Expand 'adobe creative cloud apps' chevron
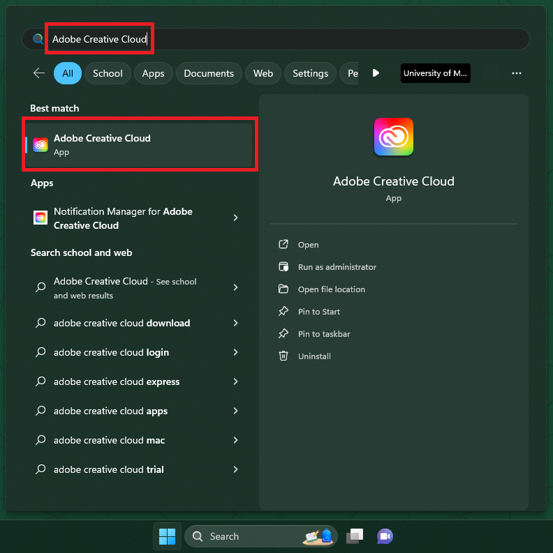The height and width of the screenshot is (553, 553). 236,411
